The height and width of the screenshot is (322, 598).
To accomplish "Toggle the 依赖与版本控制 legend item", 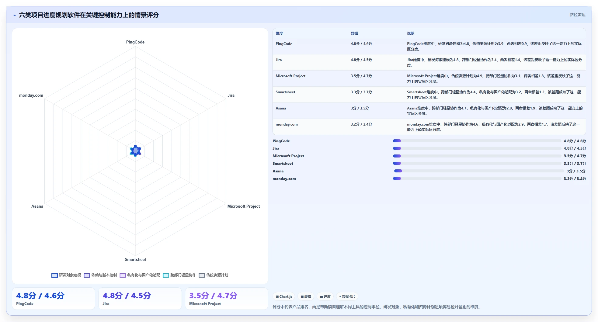I will pyautogui.click(x=100, y=275).
